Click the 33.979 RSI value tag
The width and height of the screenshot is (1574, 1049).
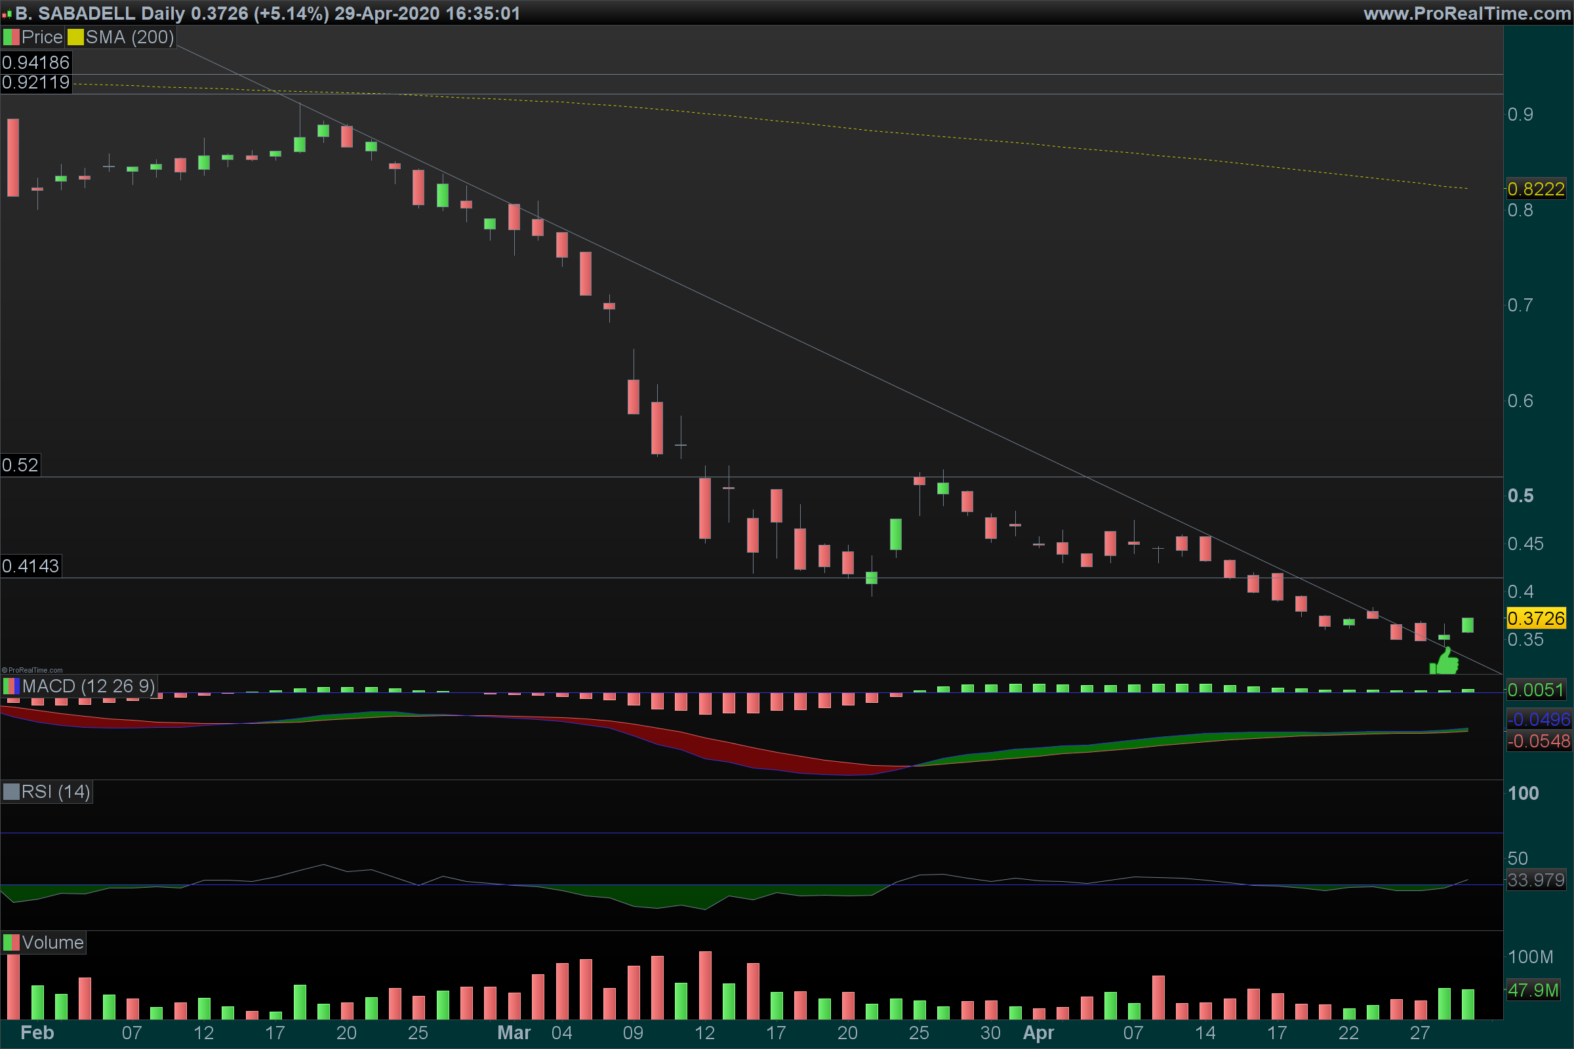click(x=1536, y=880)
